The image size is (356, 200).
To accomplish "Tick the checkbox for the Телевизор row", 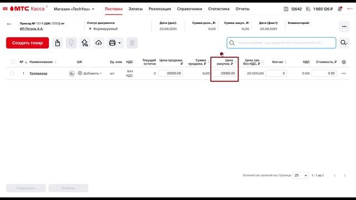I will [12, 73].
